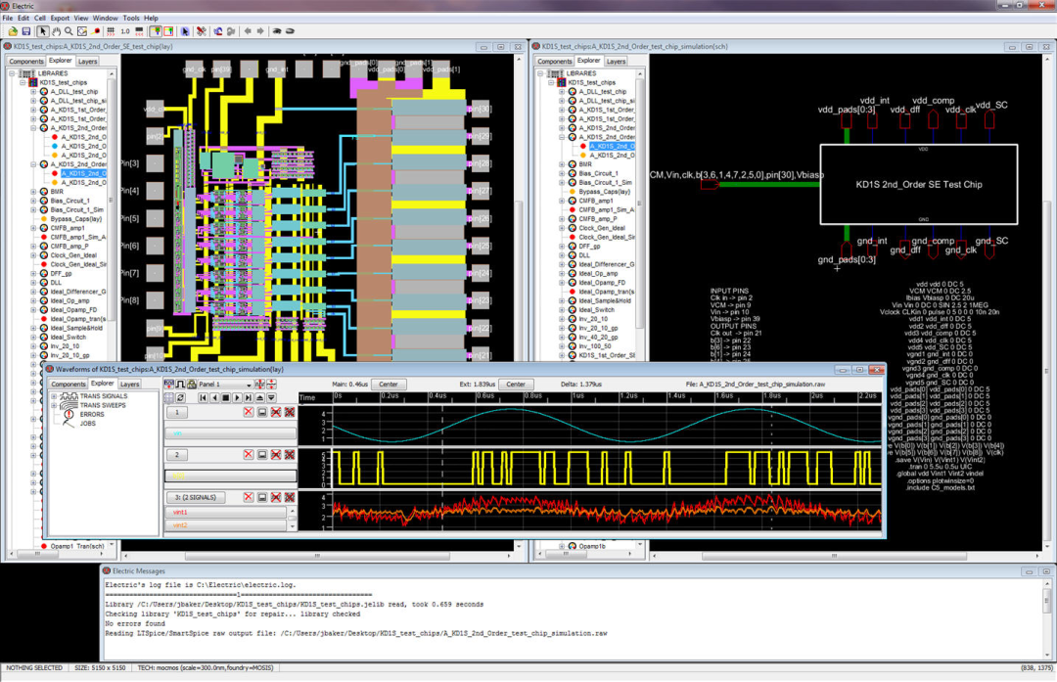Click the Preferences tools icon in toolbar
The image size is (1057, 682).
pos(201,31)
